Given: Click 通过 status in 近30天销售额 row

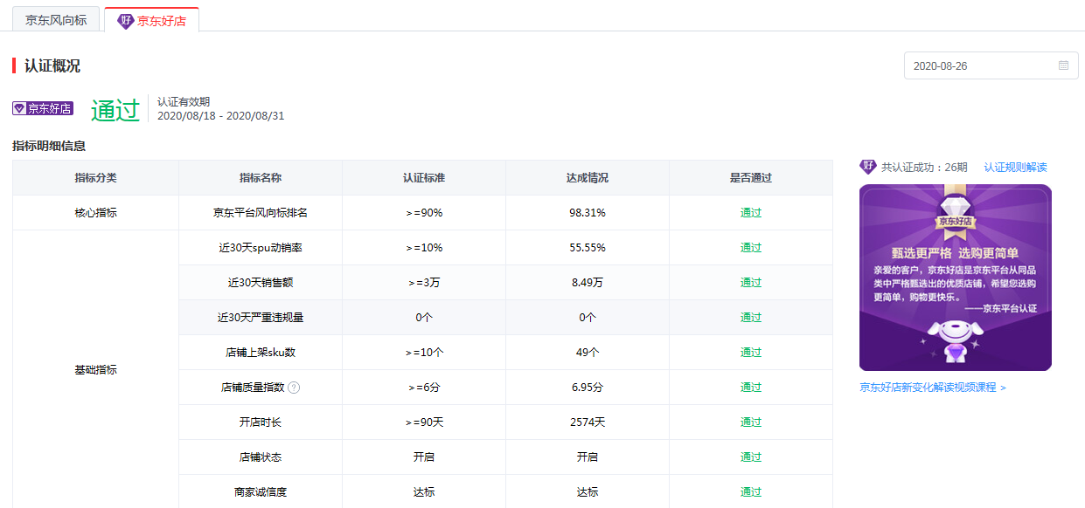Looking at the screenshot, I should coord(750,283).
